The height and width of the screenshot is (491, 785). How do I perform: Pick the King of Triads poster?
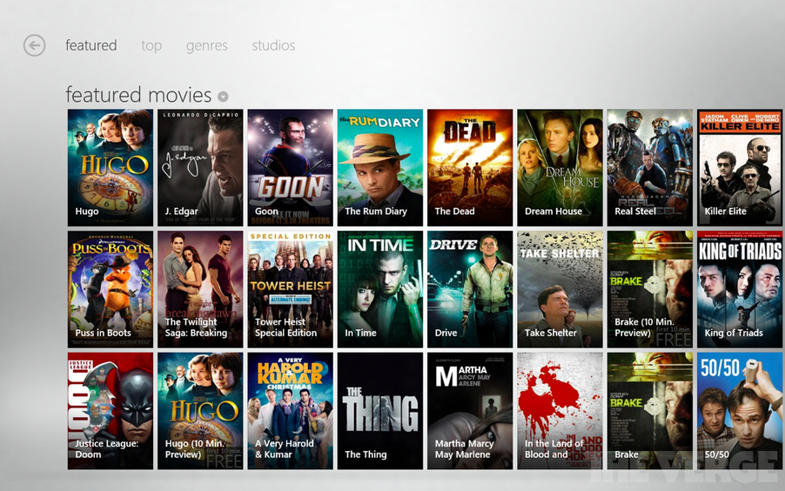740,290
